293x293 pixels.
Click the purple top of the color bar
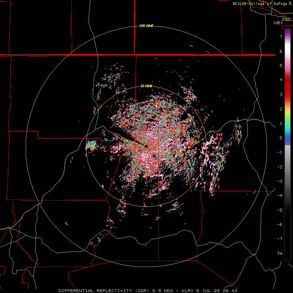[x=287, y=32]
